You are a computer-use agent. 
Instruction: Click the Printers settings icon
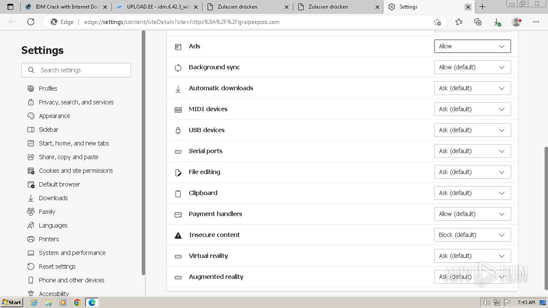(x=31, y=239)
